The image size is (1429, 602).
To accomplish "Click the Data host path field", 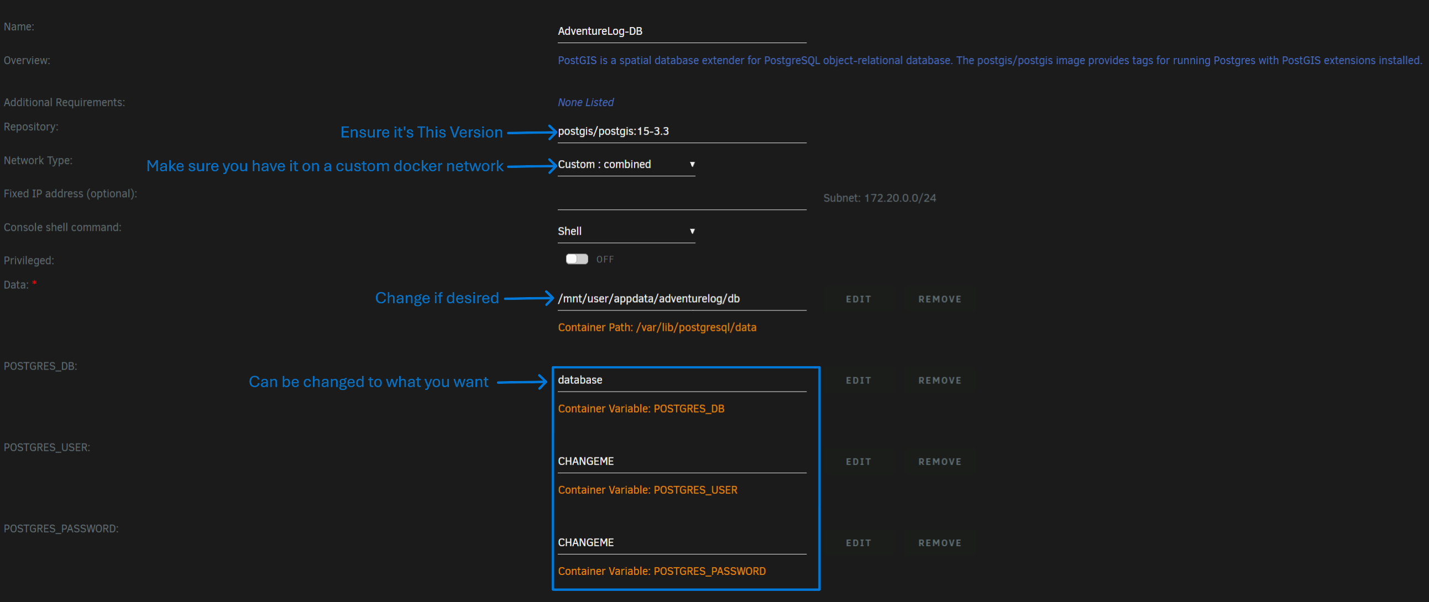I will (x=681, y=299).
